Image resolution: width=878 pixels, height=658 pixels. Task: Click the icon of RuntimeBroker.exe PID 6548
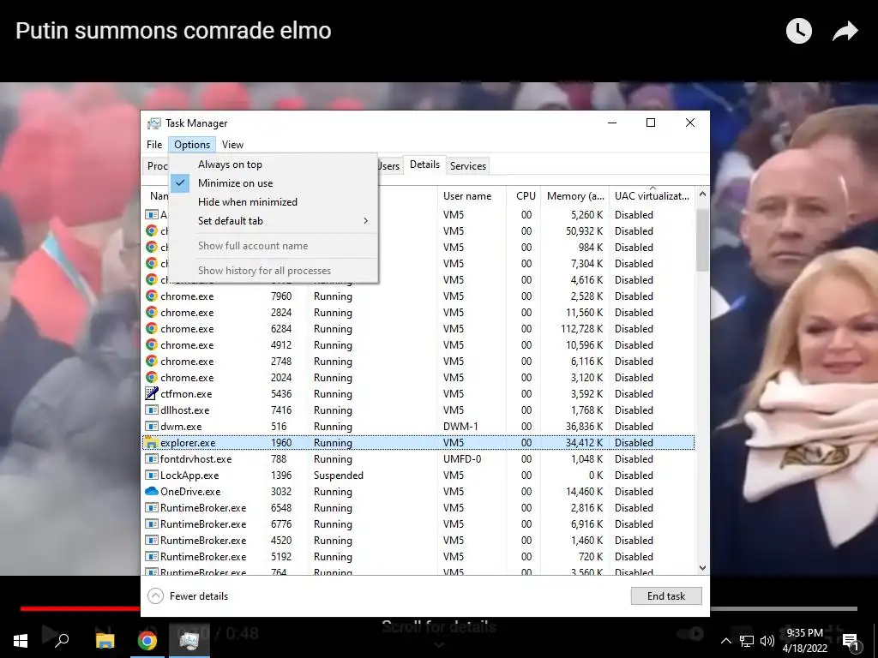tap(151, 507)
